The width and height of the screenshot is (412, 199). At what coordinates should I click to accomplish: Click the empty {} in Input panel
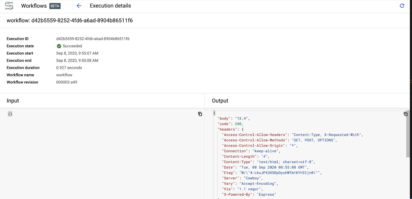(10, 114)
